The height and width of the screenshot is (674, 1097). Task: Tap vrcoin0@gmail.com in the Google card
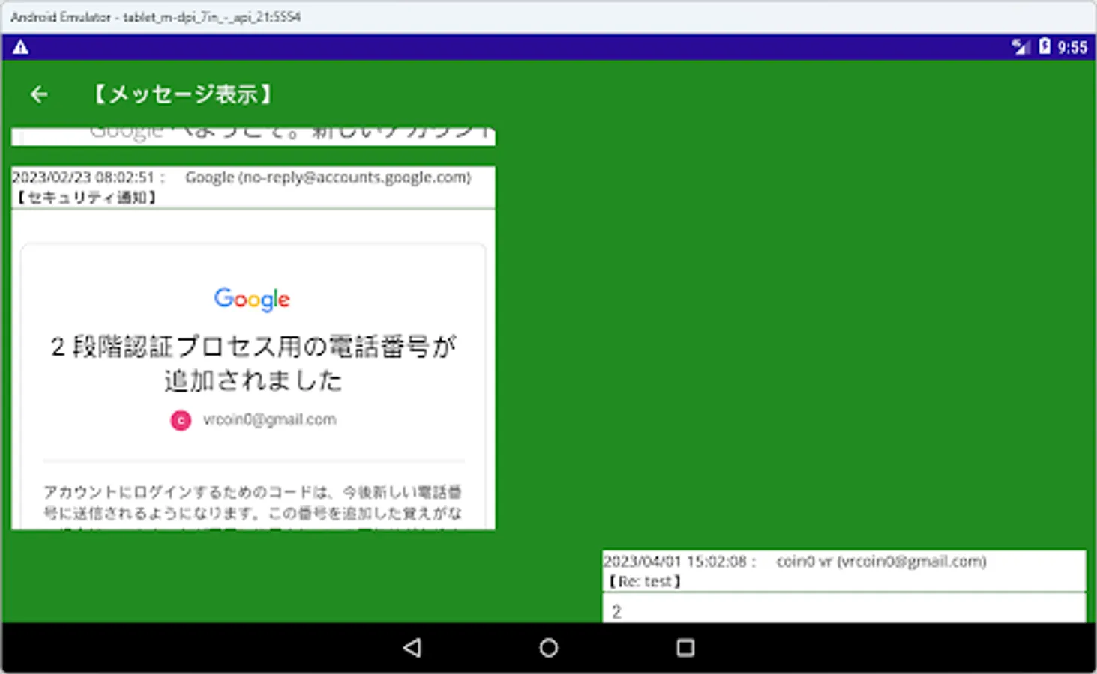[270, 419]
